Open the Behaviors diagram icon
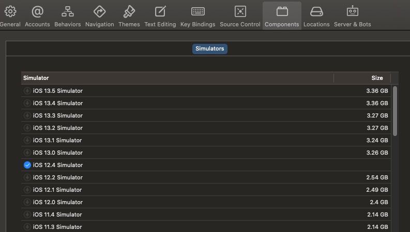Viewport: 410px width, 232px height. click(x=67, y=11)
